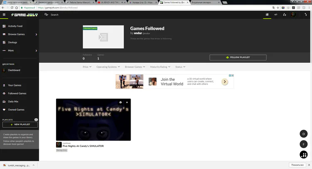The height and width of the screenshot is (169, 312).
Task: Focus the Search input field
Action: pyautogui.click(x=54, y=15)
